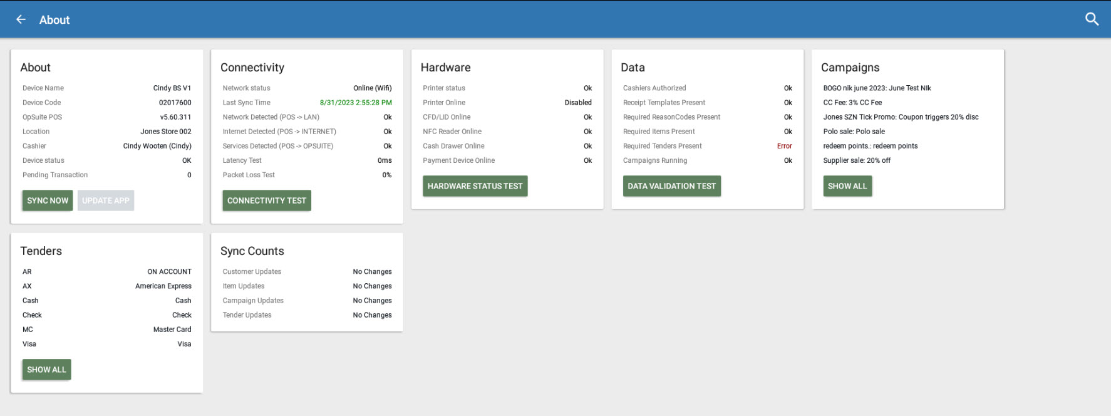Select the Pending Transaction row
This screenshot has height=416, width=1111.
pyautogui.click(x=106, y=175)
